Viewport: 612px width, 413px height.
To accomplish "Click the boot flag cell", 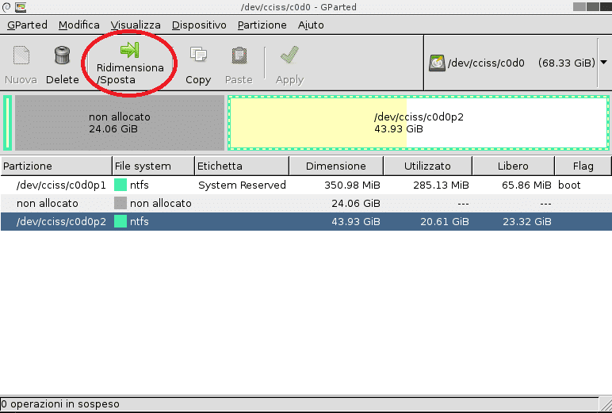I will (569, 185).
